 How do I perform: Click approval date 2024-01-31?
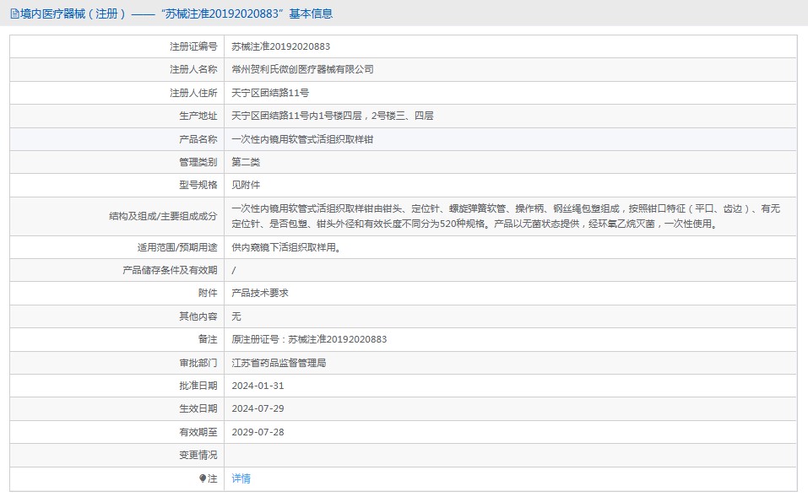pyautogui.click(x=258, y=385)
